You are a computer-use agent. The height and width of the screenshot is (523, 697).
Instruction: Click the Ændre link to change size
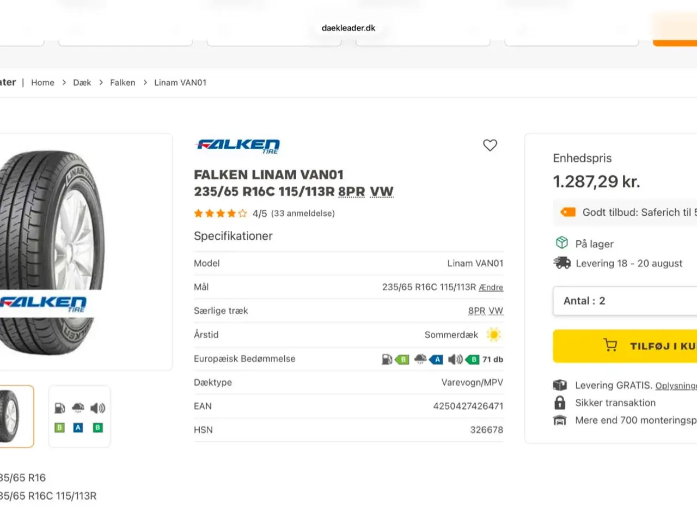click(491, 287)
